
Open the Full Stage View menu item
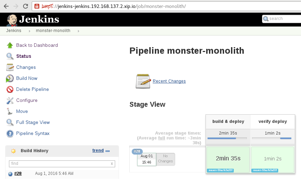33,122
